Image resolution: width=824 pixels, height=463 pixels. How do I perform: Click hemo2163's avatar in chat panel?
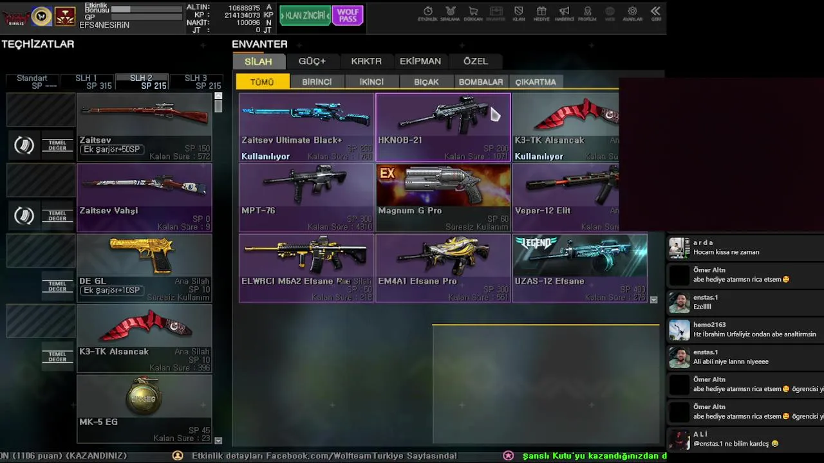pos(679,330)
